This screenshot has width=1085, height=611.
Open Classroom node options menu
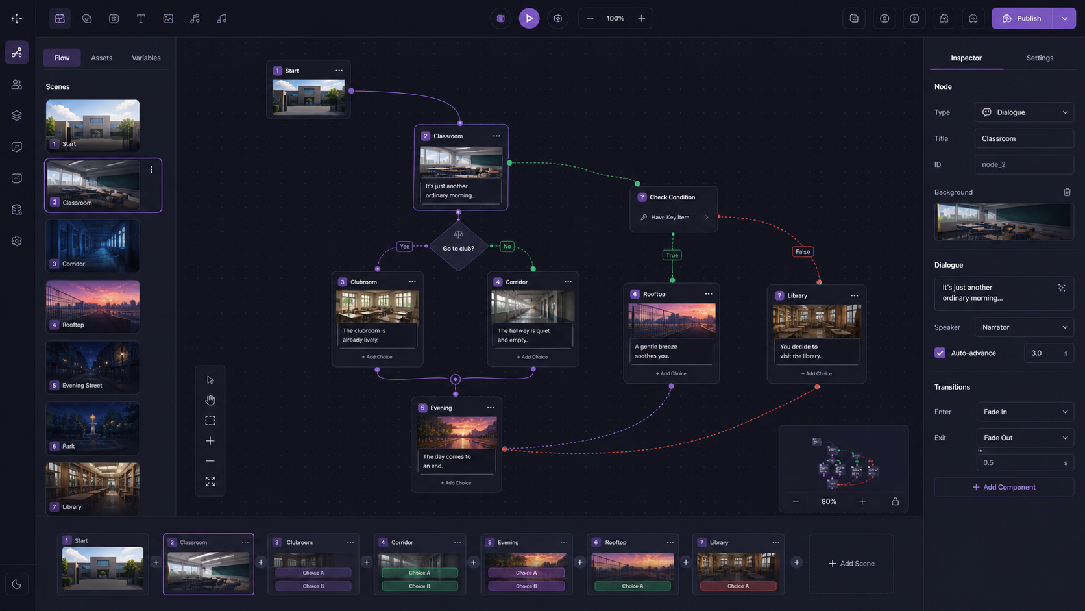coord(496,136)
